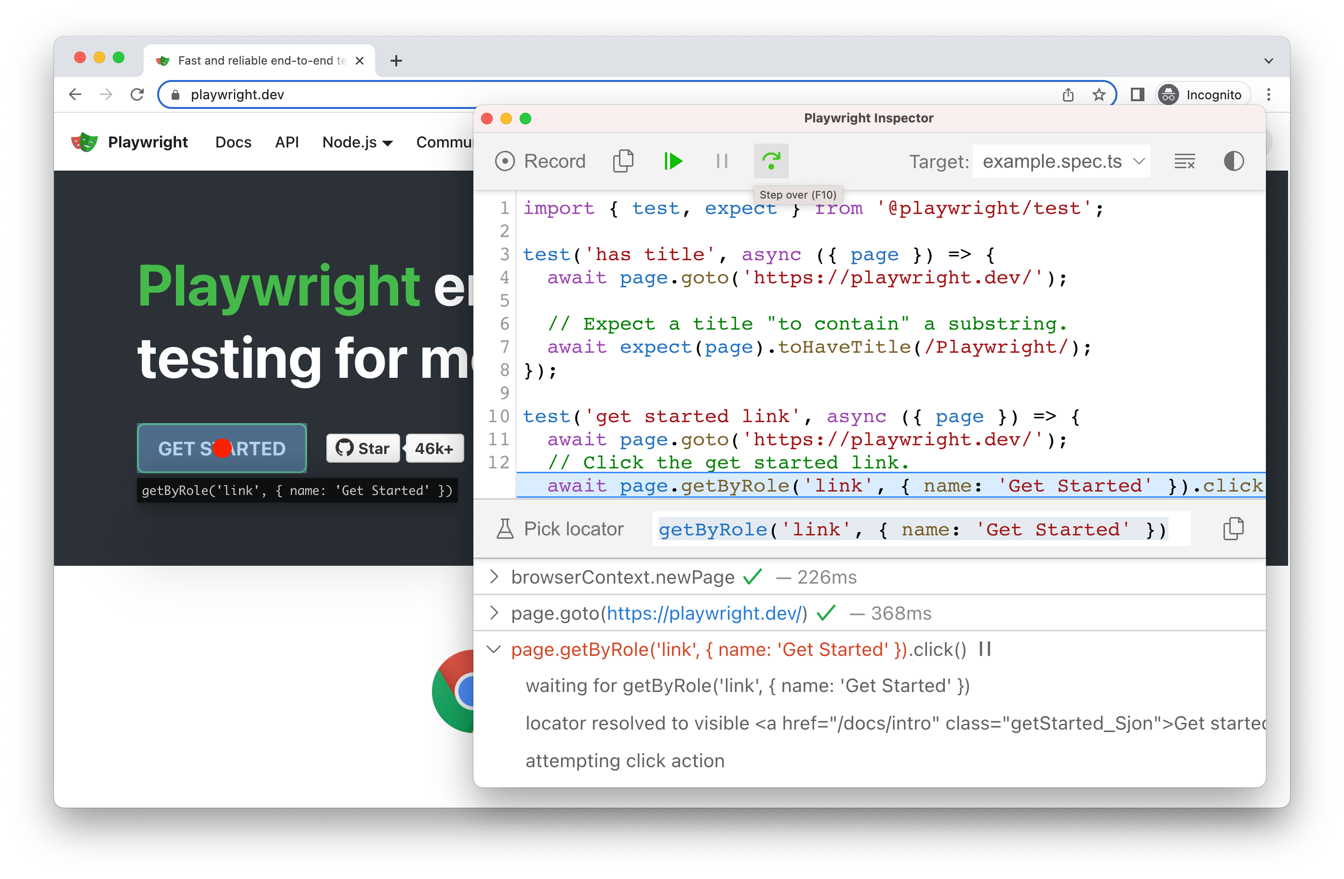Step over to next action

(x=771, y=161)
